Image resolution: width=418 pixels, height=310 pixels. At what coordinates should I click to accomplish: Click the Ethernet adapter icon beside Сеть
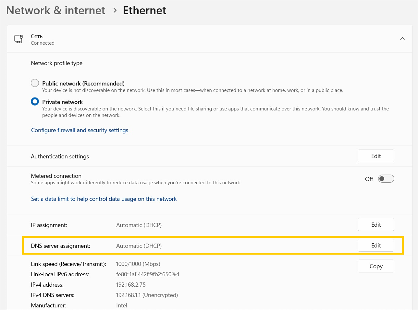18,39
